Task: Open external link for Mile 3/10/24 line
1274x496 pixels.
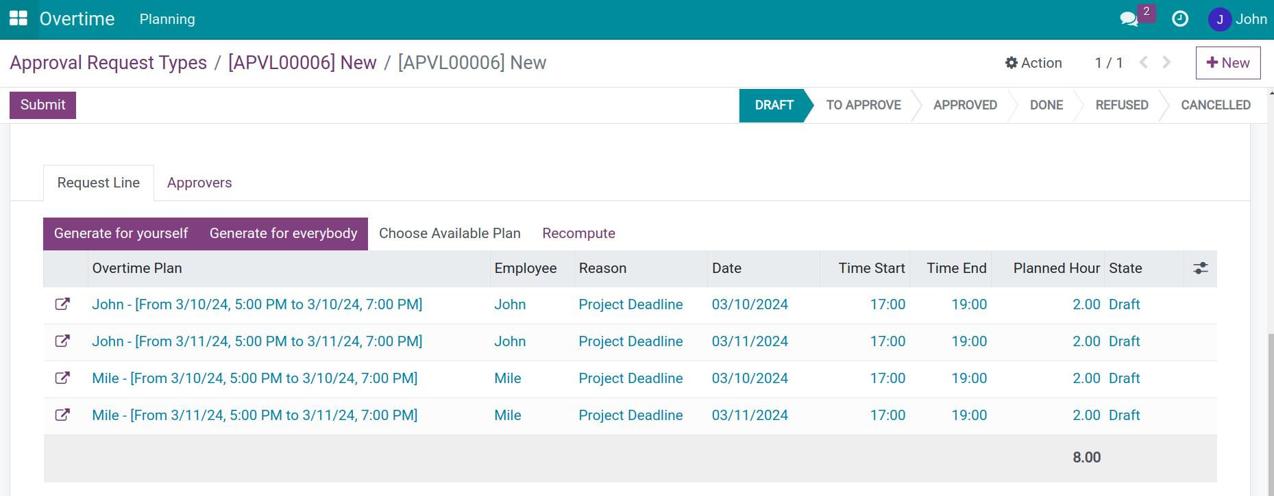Action: click(x=62, y=378)
